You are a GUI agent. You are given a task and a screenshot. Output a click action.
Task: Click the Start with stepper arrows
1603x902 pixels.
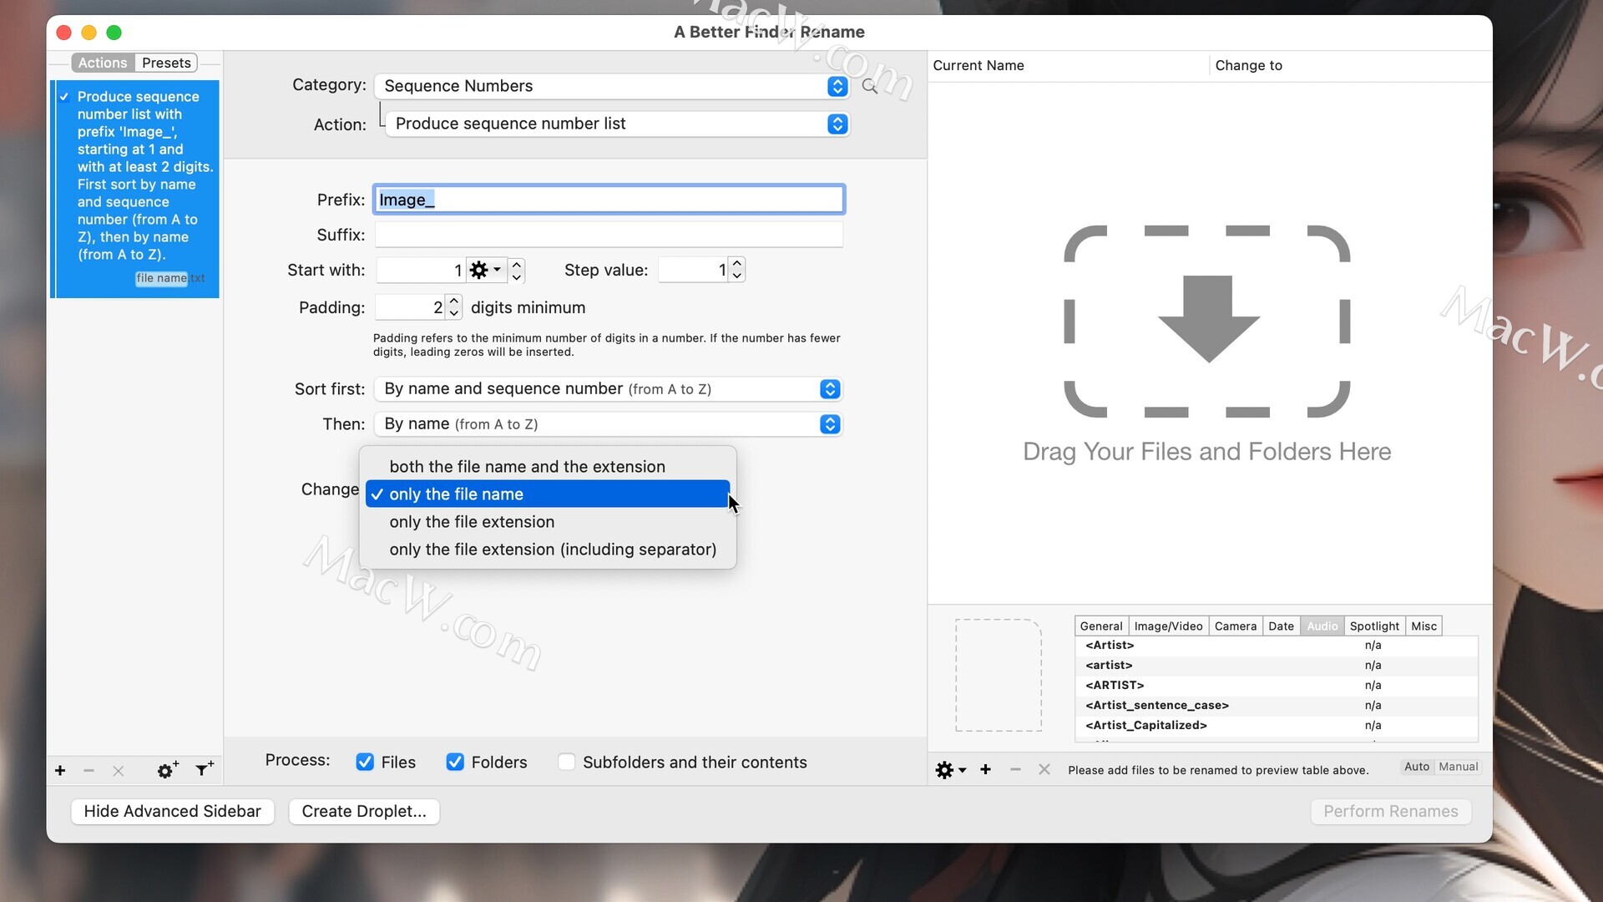click(x=517, y=270)
